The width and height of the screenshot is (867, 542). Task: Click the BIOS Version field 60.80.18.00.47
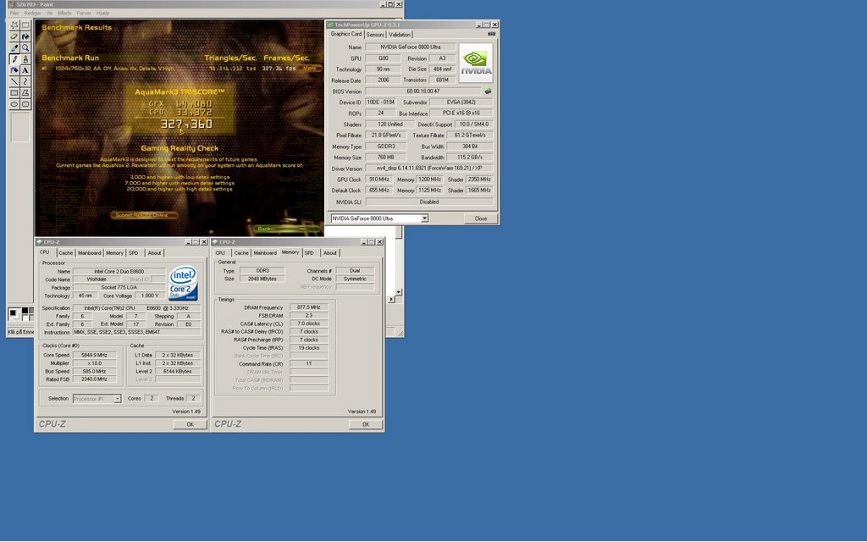coord(423,91)
